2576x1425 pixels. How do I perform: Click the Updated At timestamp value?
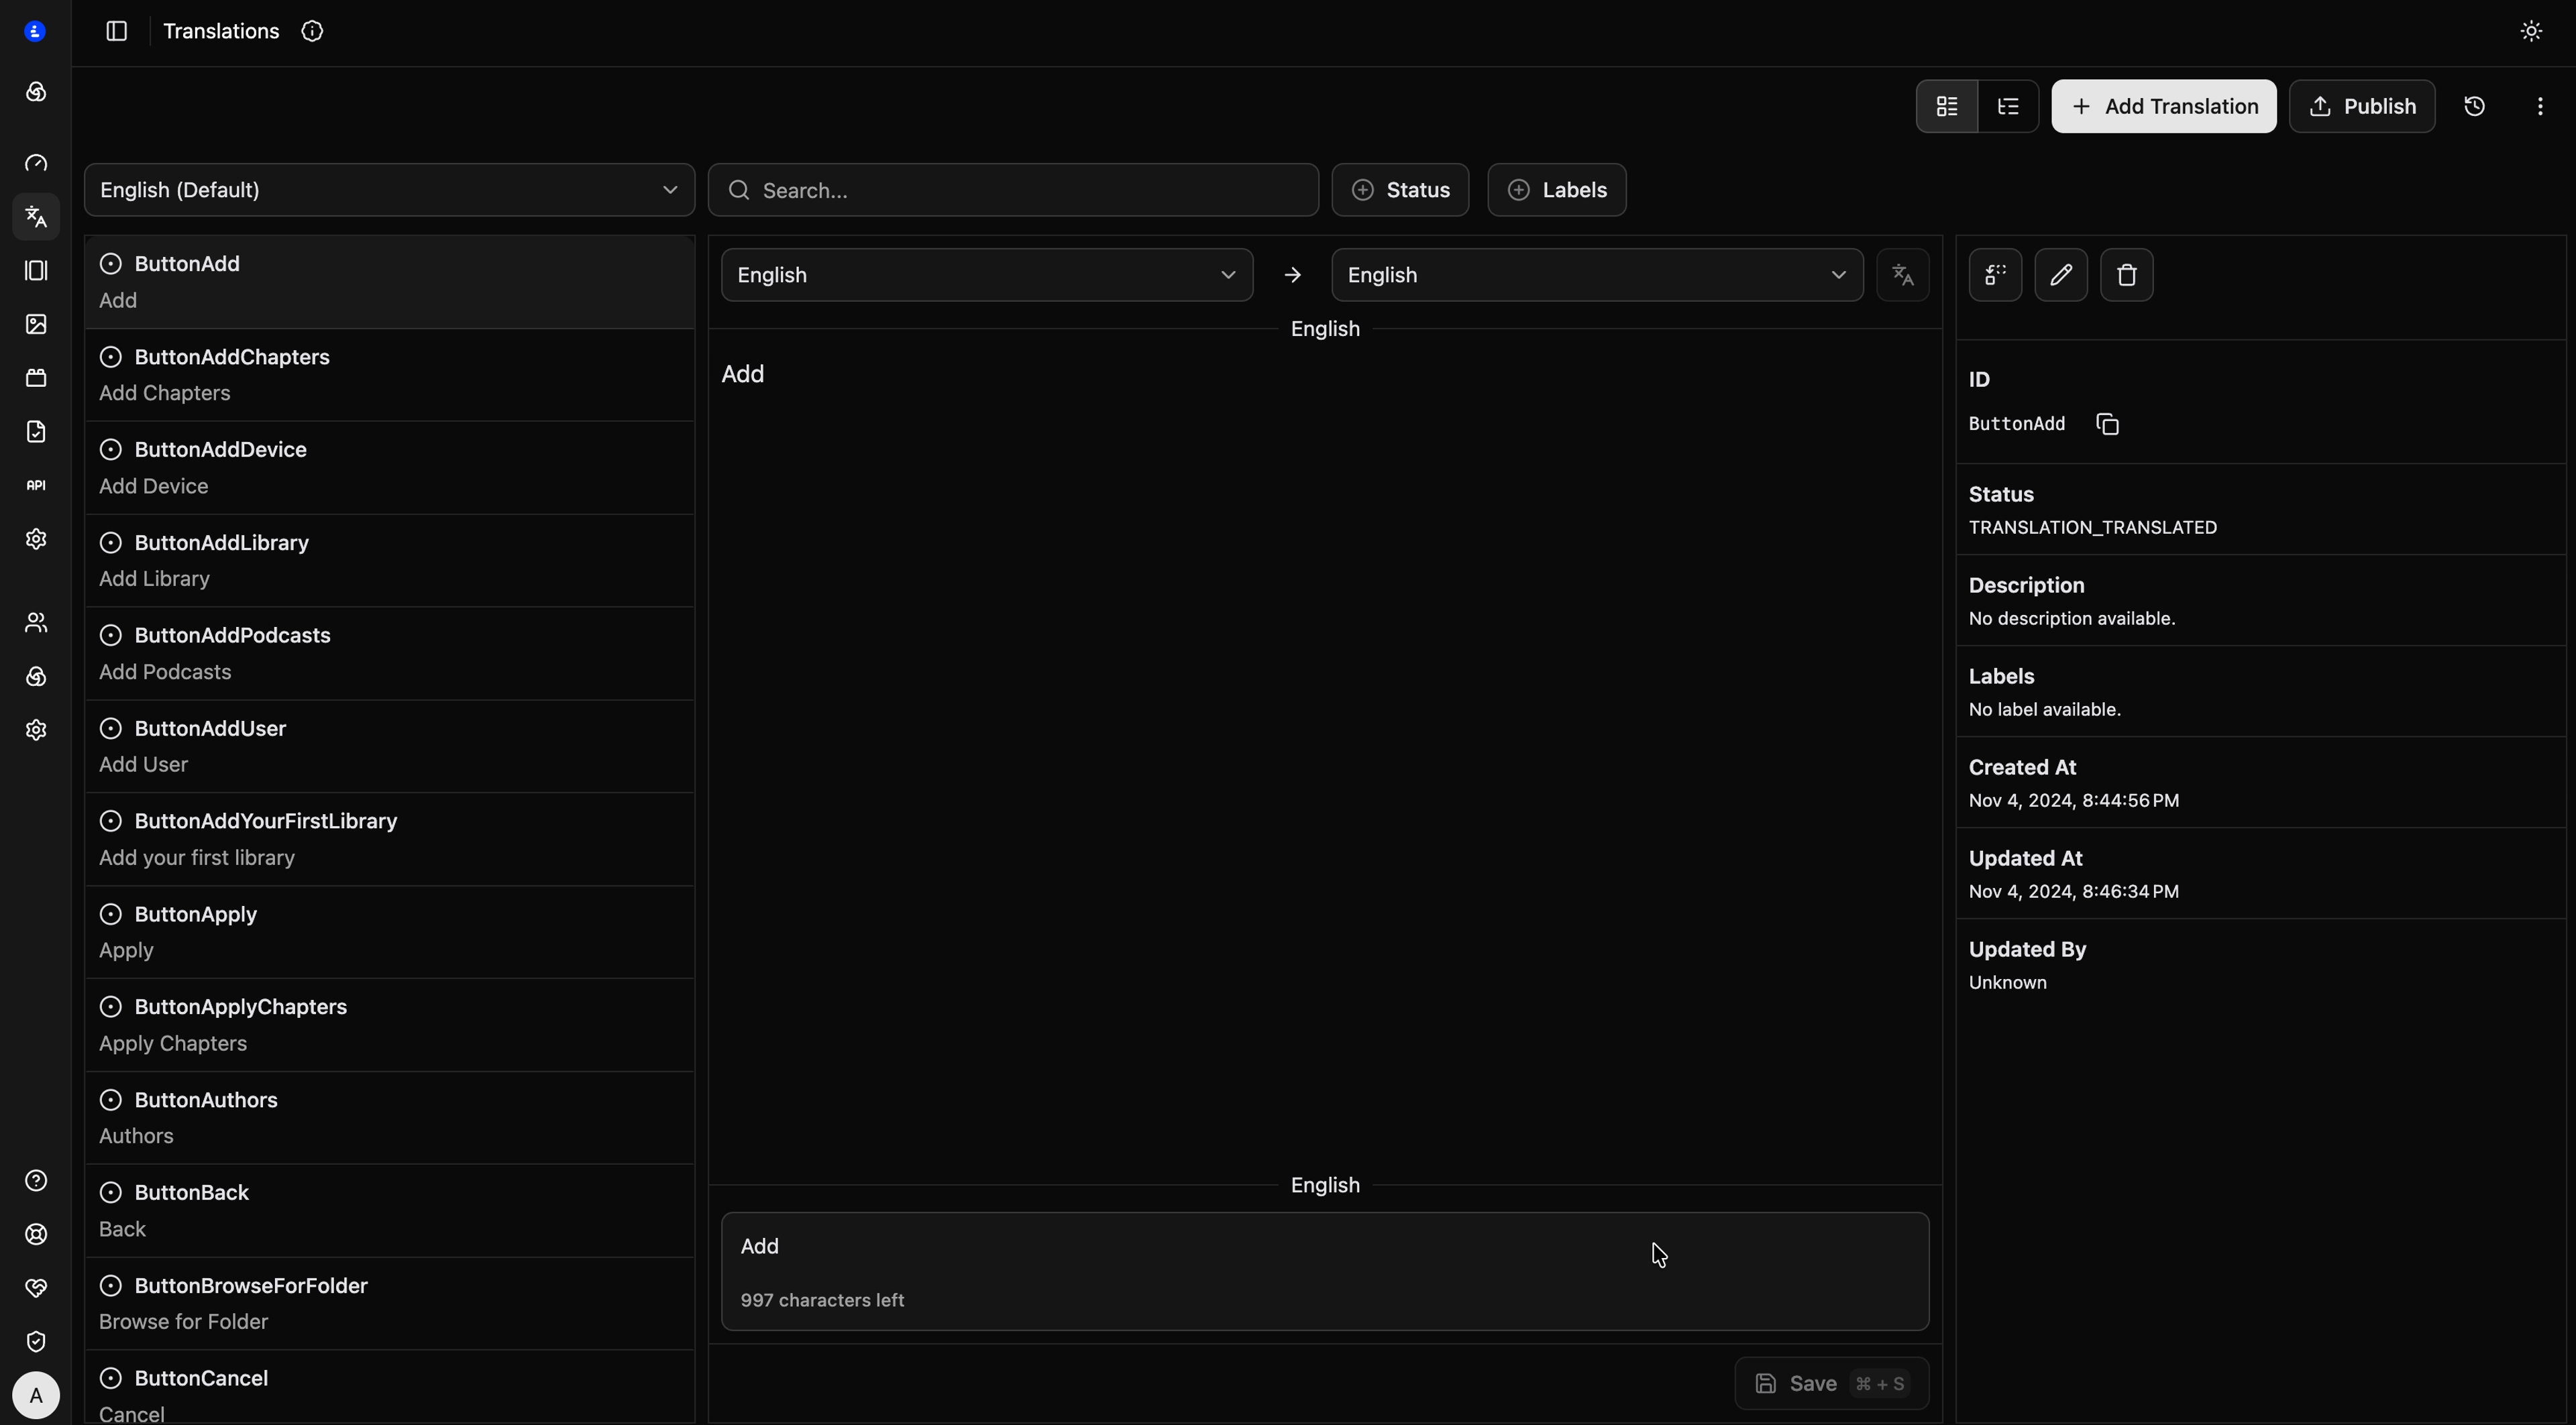point(2073,891)
